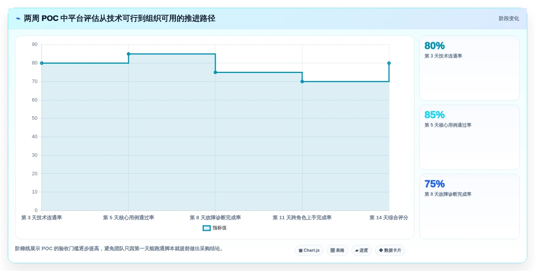
Task: Select the 进度 tag
Action: [361, 250]
